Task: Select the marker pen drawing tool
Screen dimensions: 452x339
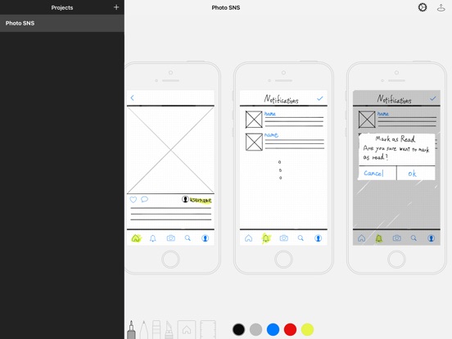Action: (x=131, y=330)
